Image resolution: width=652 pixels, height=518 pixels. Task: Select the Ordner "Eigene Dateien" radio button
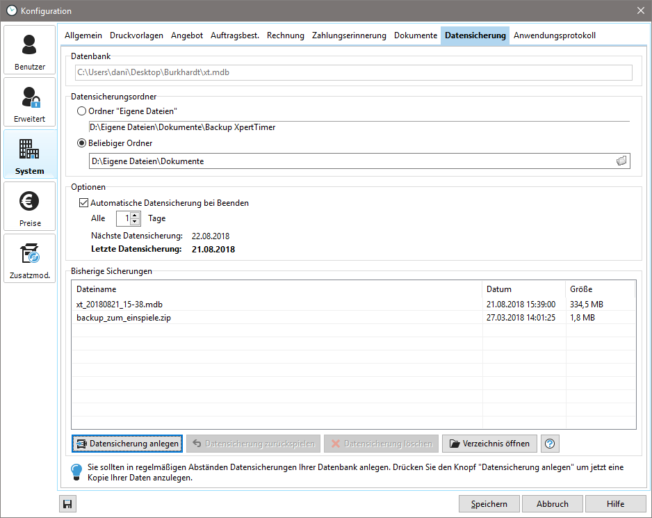pyautogui.click(x=81, y=111)
